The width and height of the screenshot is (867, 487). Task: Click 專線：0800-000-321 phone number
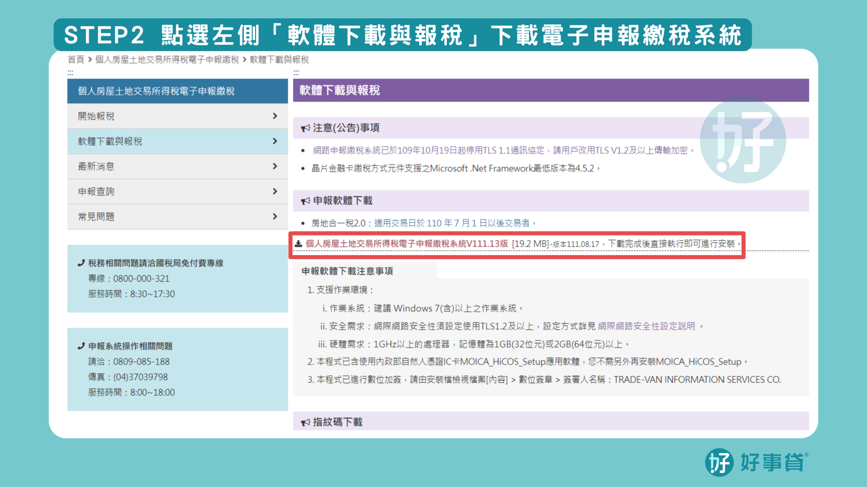pos(129,279)
